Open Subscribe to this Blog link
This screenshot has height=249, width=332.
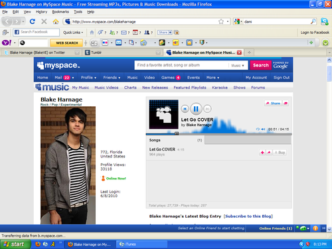pyautogui.click(x=248, y=216)
